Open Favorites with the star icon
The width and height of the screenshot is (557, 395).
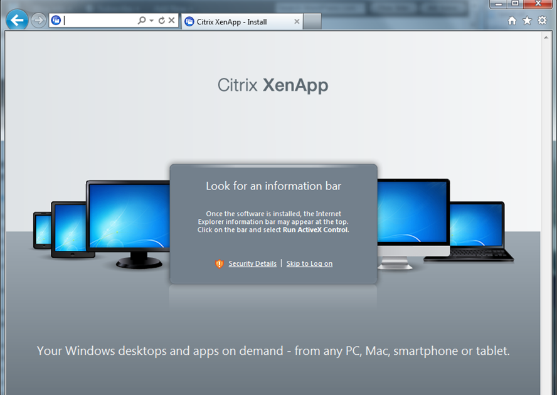[x=527, y=21]
